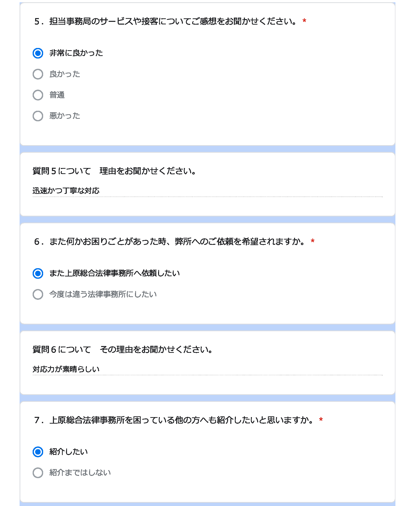415x506 pixels.
Task: Click the answer field containing 迅速かつ丁寧な対応
Action: click(x=208, y=191)
